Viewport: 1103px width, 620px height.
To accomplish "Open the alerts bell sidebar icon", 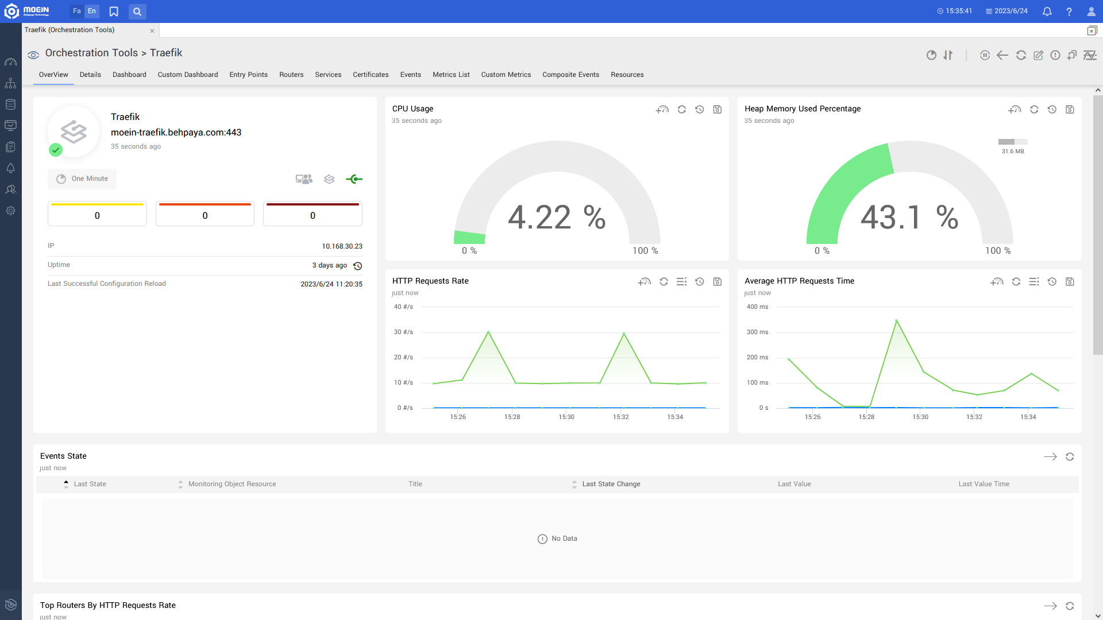I will click(x=10, y=168).
